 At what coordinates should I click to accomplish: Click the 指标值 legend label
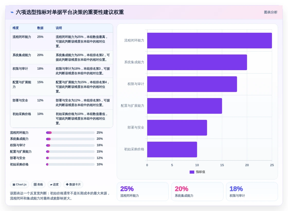click(200, 172)
